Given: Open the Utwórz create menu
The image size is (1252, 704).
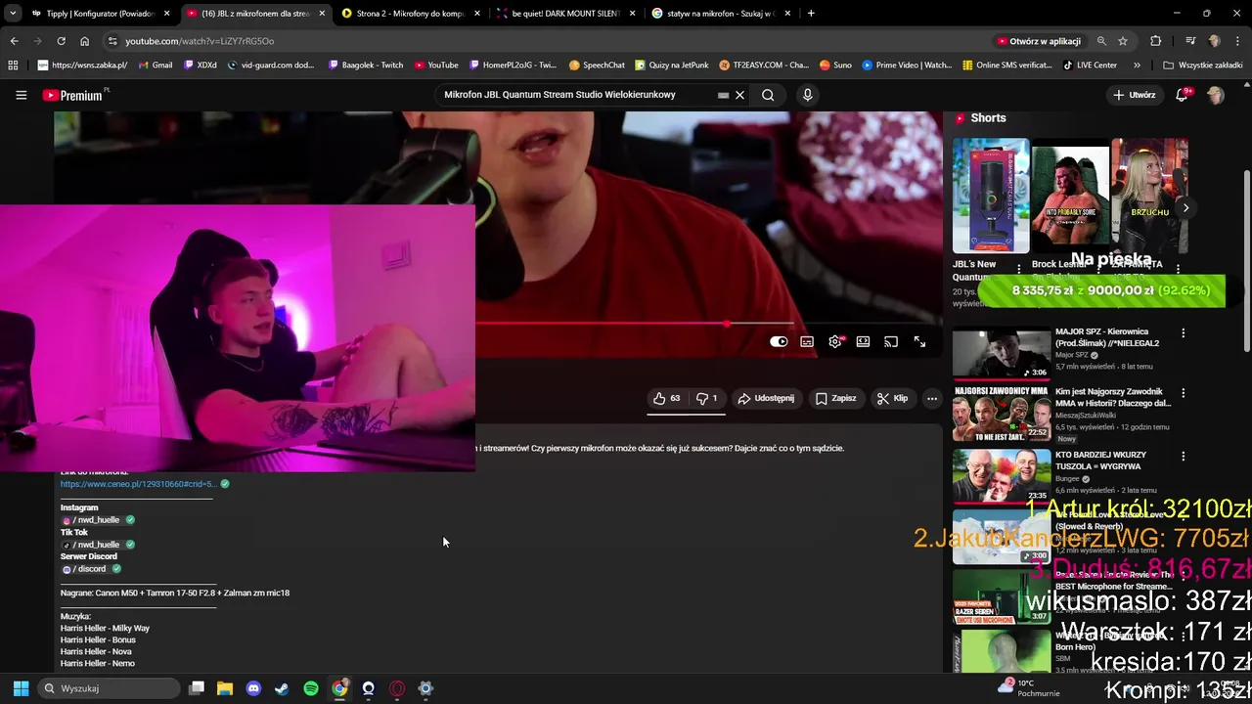Looking at the screenshot, I should pyautogui.click(x=1134, y=95).
